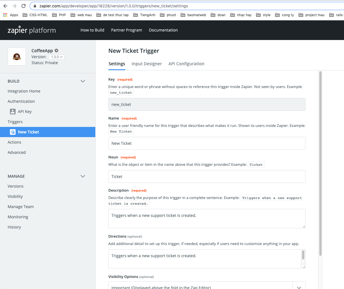Click the New Ticket Trigger heading

[134, 51]
